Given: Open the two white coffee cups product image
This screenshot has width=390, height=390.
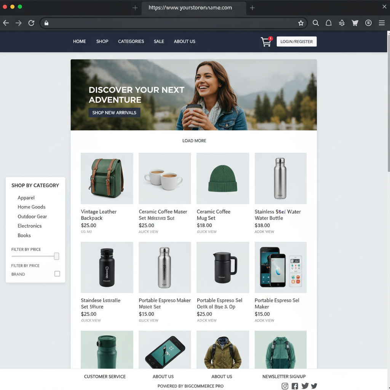Looking at the screenshot, I should (x=165, y=178).
